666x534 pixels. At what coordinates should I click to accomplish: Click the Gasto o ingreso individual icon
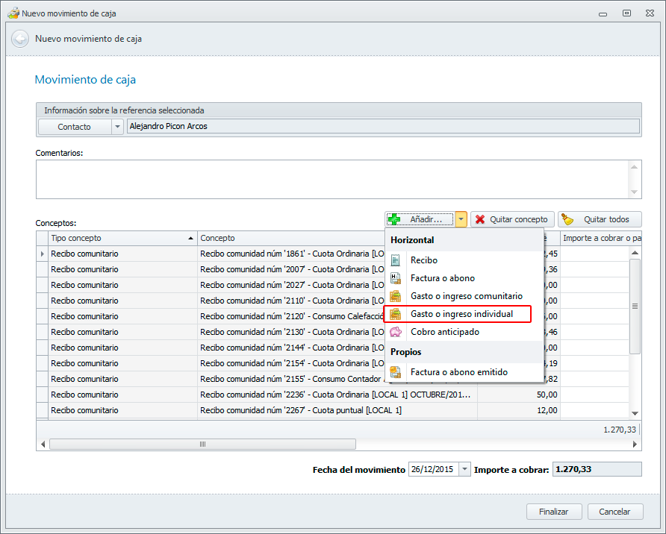click(x=396, y=314)
